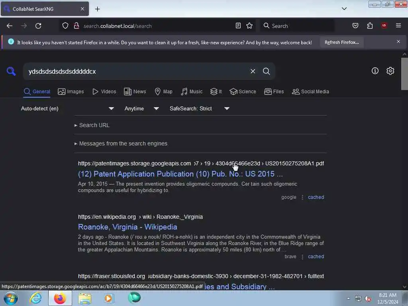Viewport: 408px width, 306px height.
Task: Open cached version of the google result
Action: pos(316,197)
